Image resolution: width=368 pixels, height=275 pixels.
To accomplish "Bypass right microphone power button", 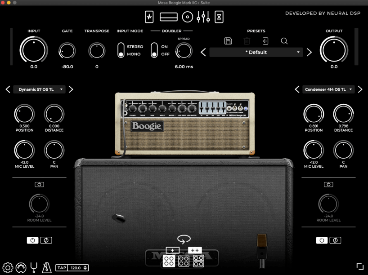I will click(x=322, y=240).
